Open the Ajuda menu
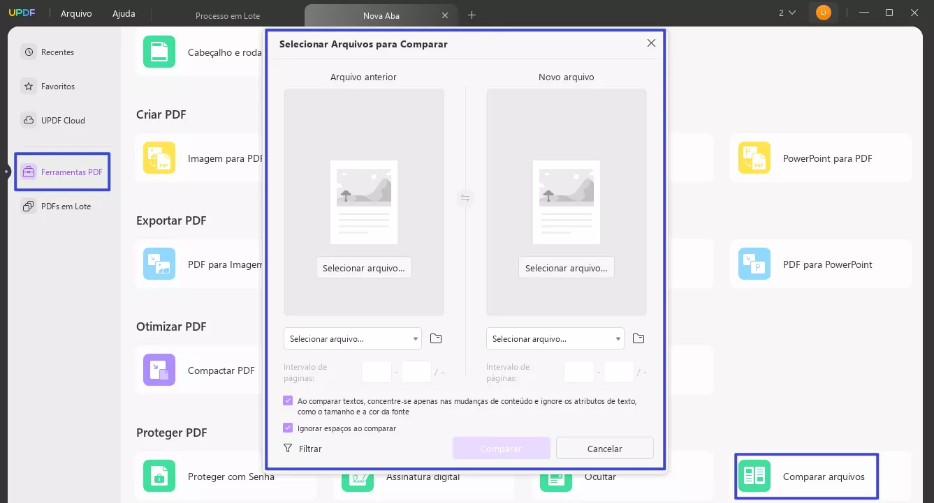This screenshot has height=503, width=934. coord(124,13)
